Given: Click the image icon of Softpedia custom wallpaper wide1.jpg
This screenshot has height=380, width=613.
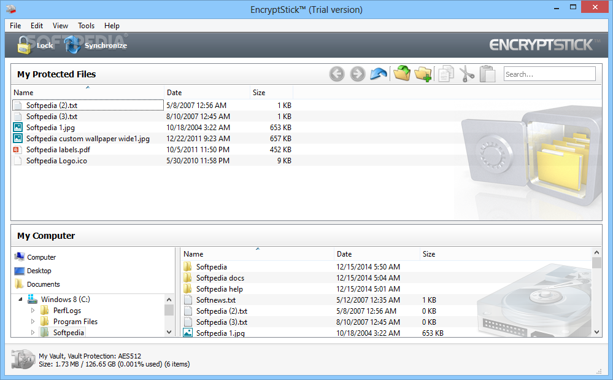Looking at the screenshot, I should pos(18,138).
